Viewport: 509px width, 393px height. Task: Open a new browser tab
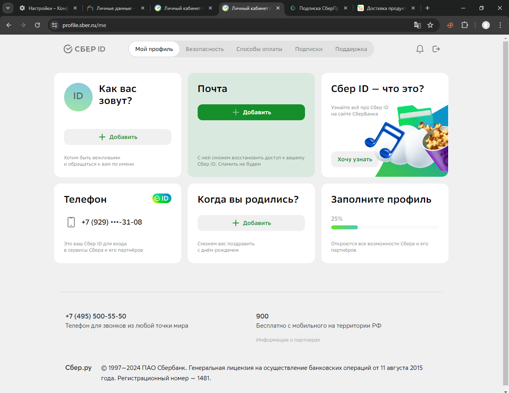(427, 8)
